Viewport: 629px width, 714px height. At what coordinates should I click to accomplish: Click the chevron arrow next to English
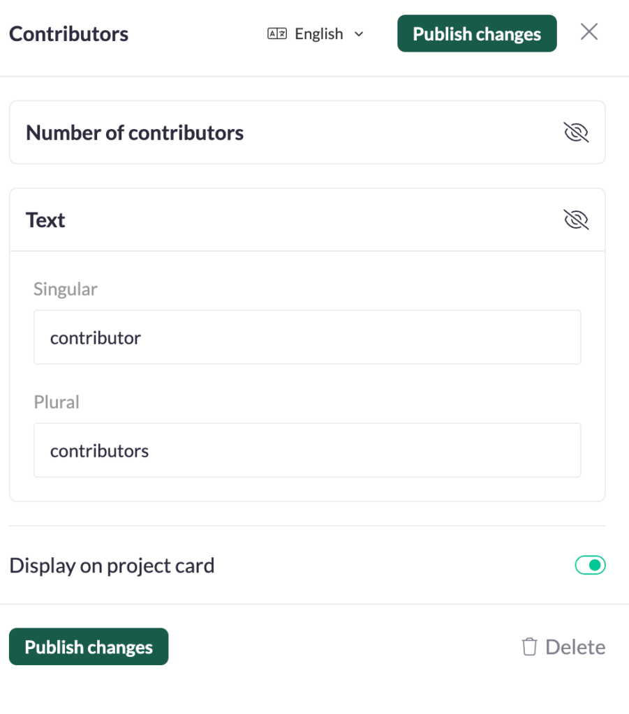click(x=359, y=34)
